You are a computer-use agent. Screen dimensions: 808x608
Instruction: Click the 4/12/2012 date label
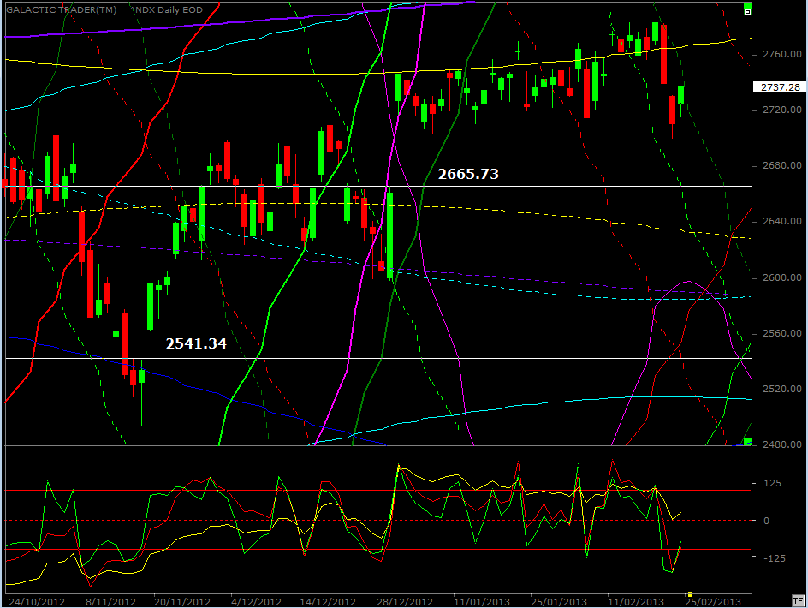tap(256, 602)
